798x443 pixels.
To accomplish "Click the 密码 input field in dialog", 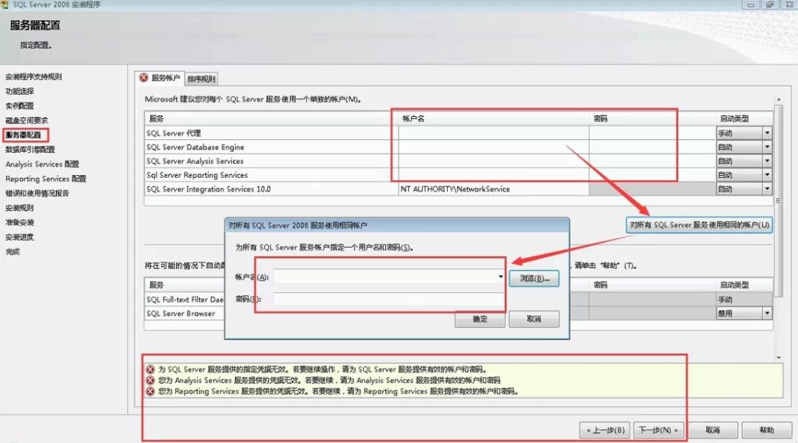I will [389, 299].
